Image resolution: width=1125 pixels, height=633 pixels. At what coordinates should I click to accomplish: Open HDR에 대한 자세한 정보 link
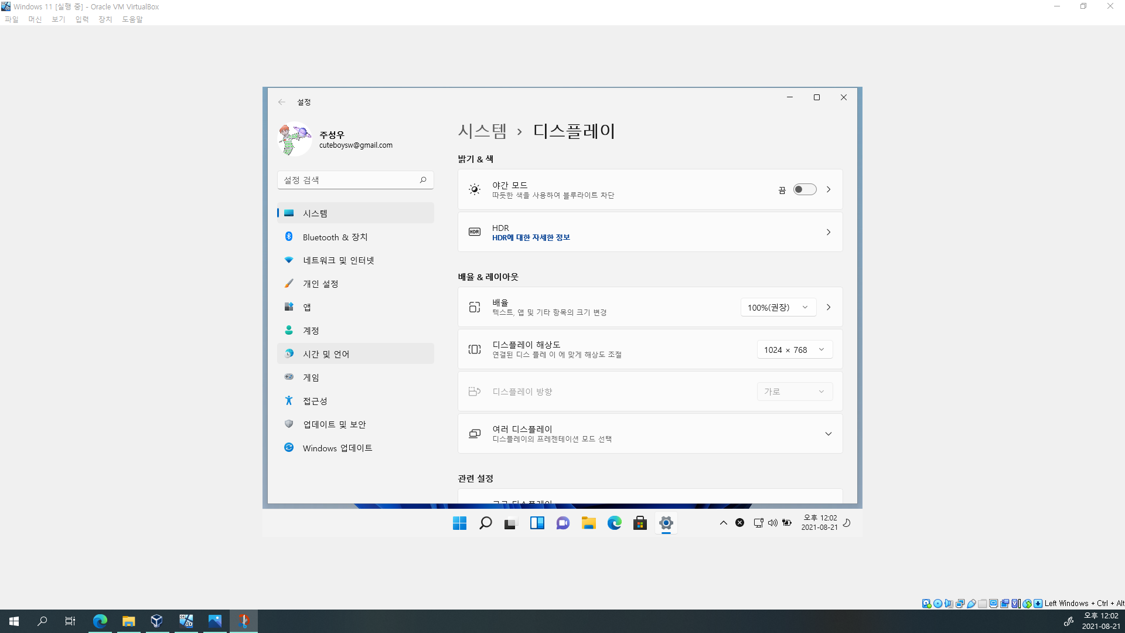point(530,237)
